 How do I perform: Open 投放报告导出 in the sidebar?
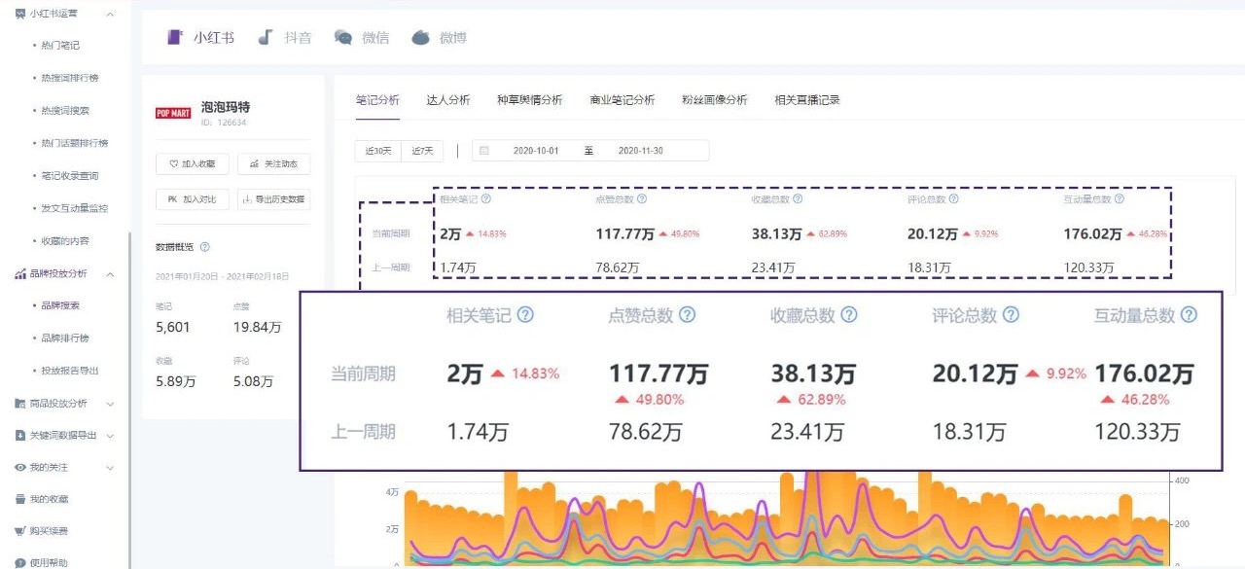[70, 371]
